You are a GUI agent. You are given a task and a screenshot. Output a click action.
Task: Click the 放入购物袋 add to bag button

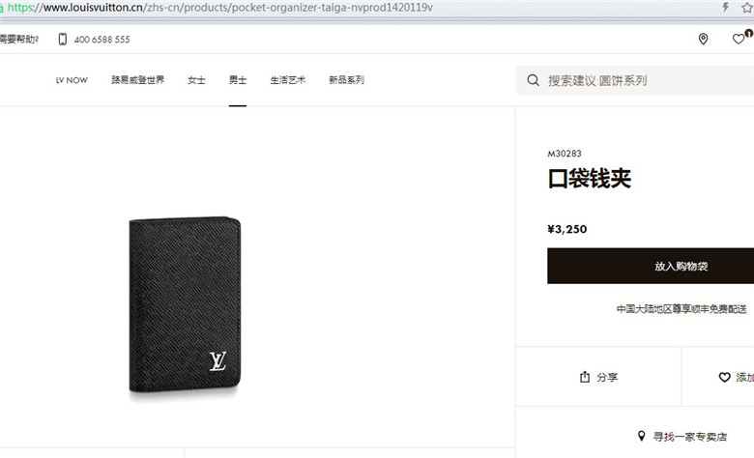click(x=651, y=266)
